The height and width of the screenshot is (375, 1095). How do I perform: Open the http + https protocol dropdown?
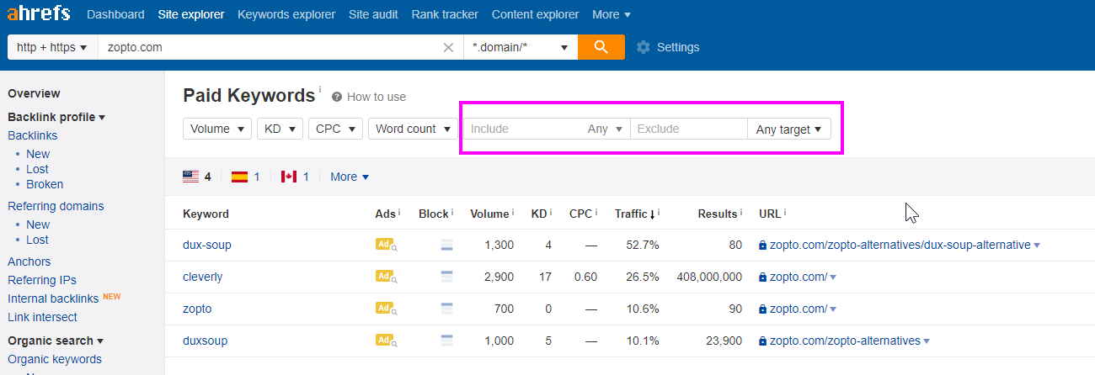[x=52, y=47]
